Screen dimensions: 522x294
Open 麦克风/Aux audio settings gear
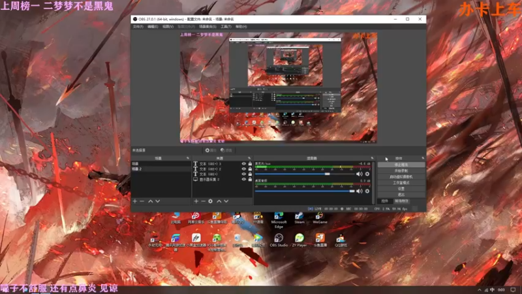(367, 174)
